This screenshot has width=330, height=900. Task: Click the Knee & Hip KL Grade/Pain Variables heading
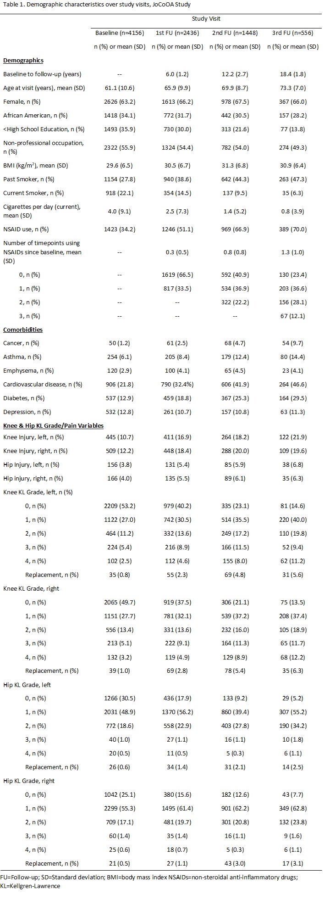(53, 425)
